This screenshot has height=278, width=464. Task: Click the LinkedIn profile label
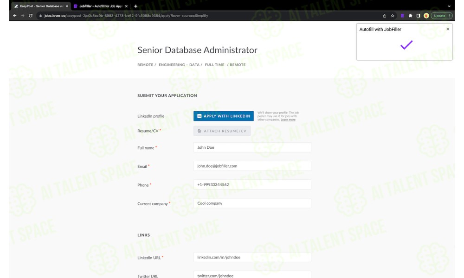(151, 116)
